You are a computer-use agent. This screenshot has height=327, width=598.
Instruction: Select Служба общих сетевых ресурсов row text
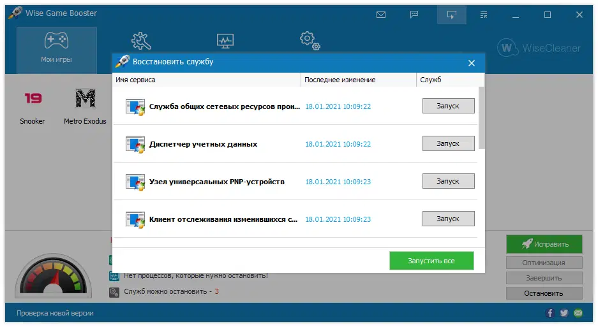(224, 106)
